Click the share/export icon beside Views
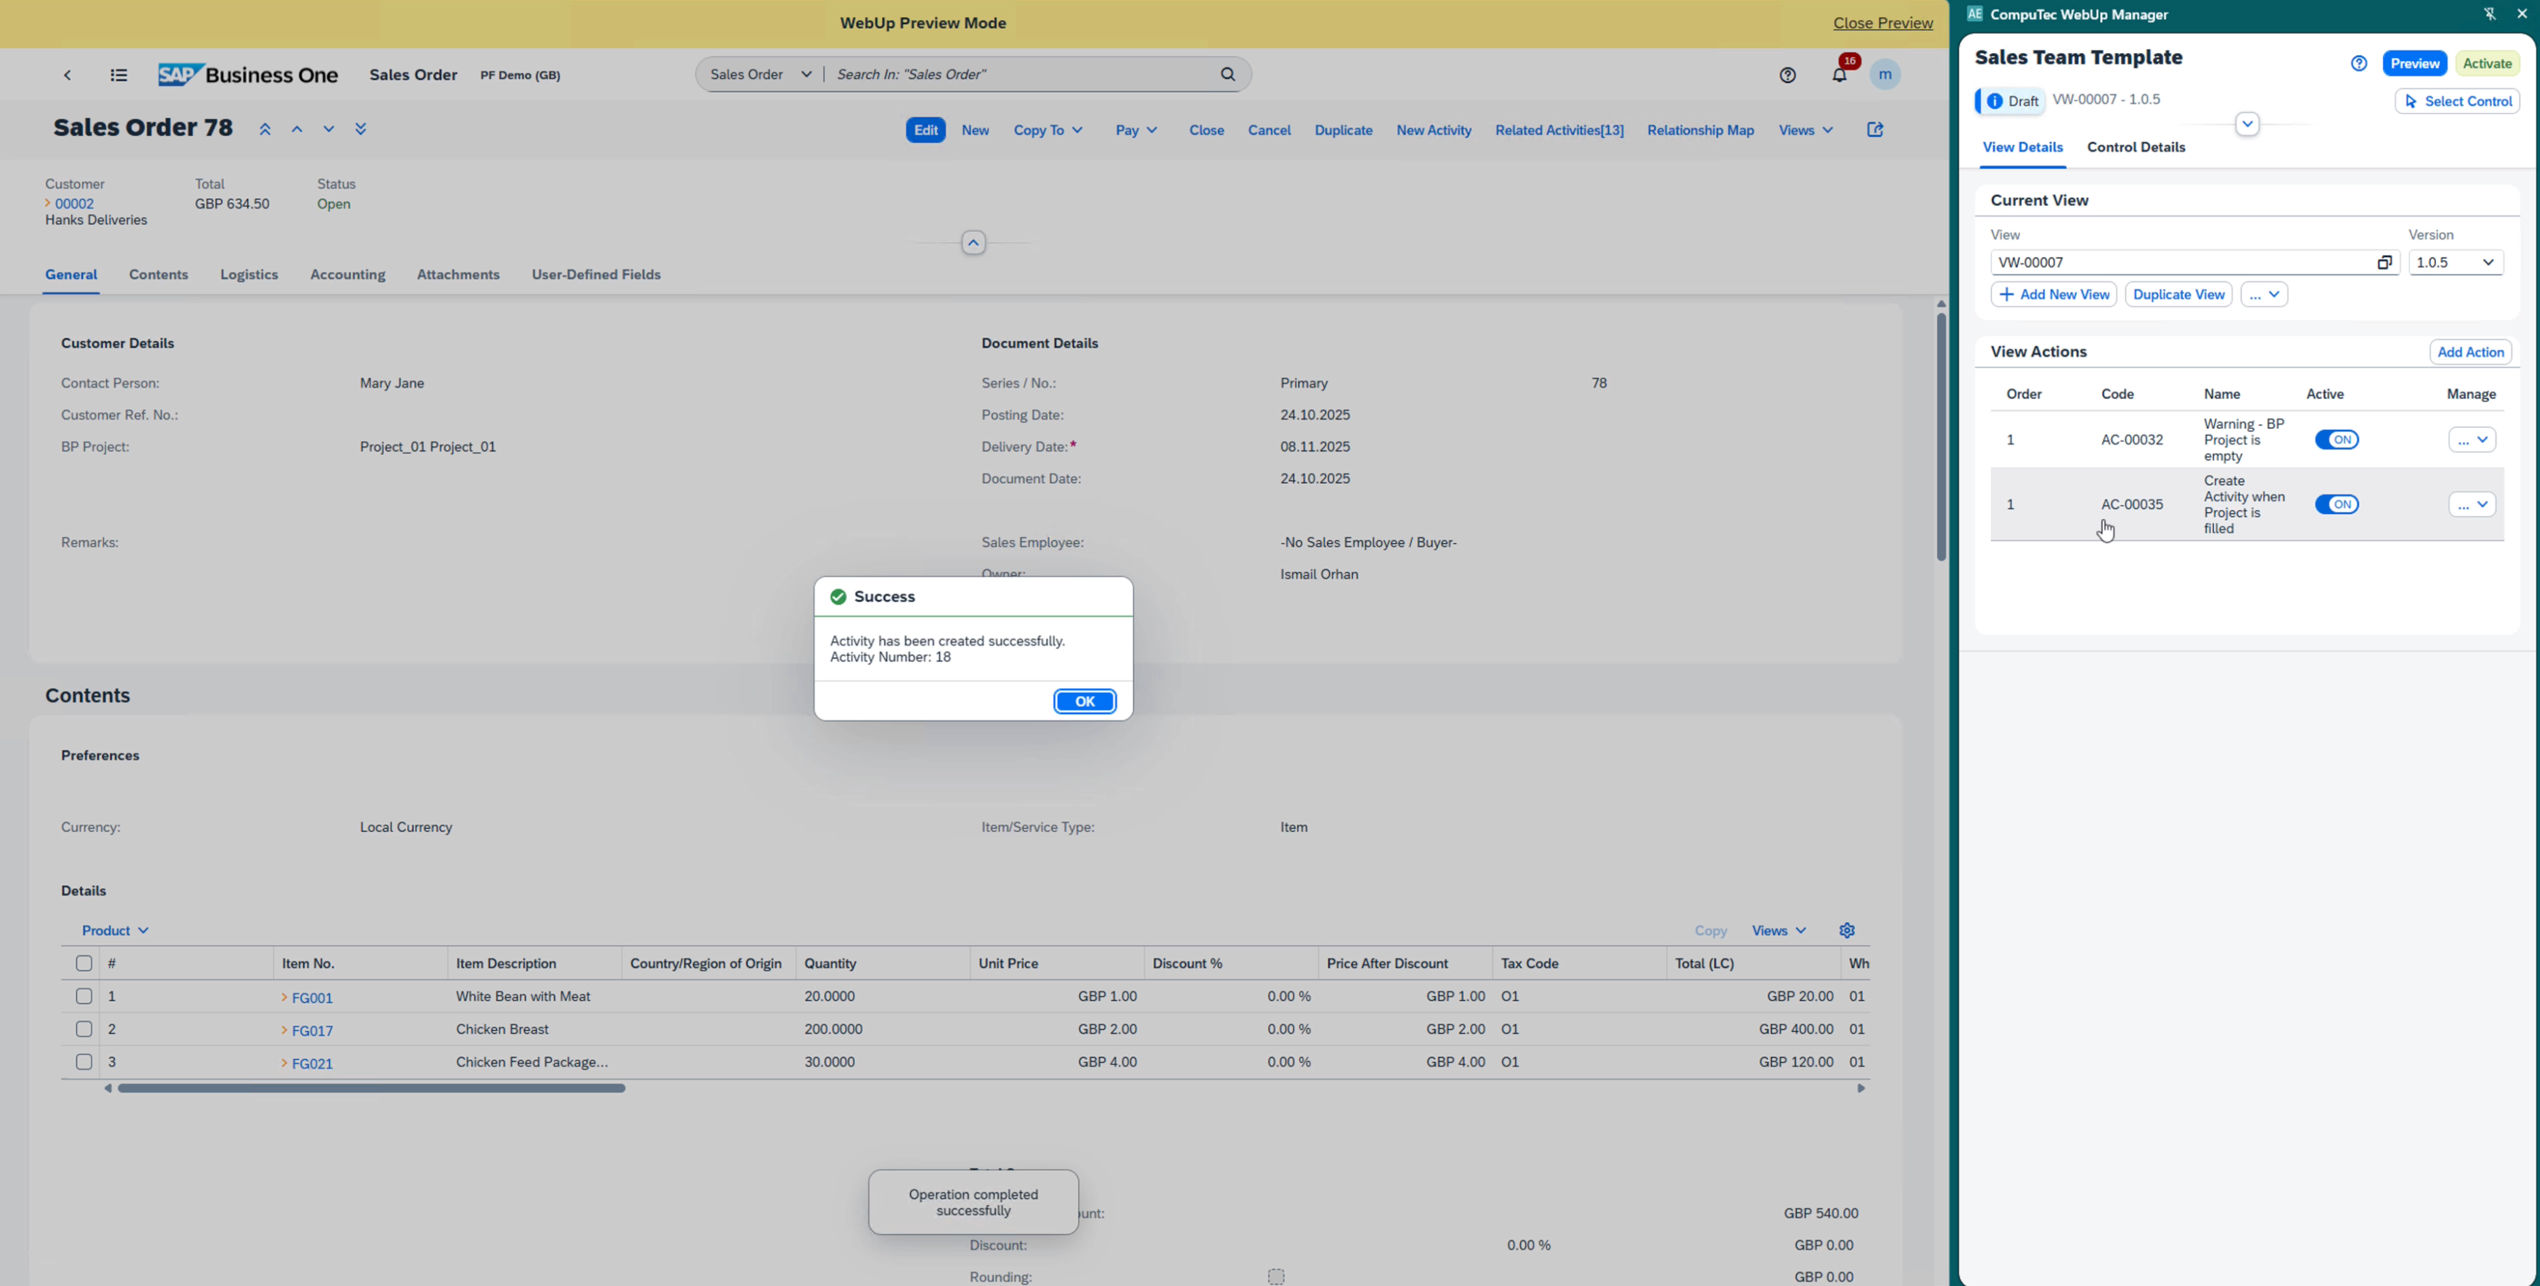The height and width of the screenshot is (1286, 2540). click(x=1874, y=130)
